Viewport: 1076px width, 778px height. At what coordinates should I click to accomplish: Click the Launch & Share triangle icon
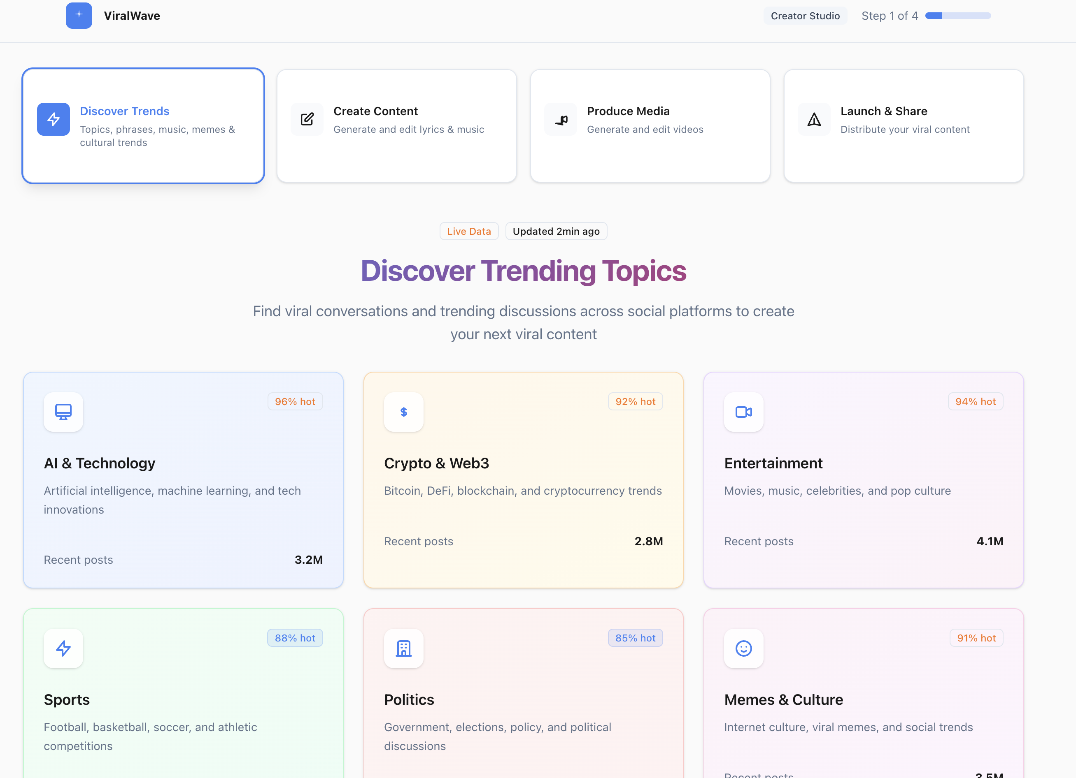814,119
